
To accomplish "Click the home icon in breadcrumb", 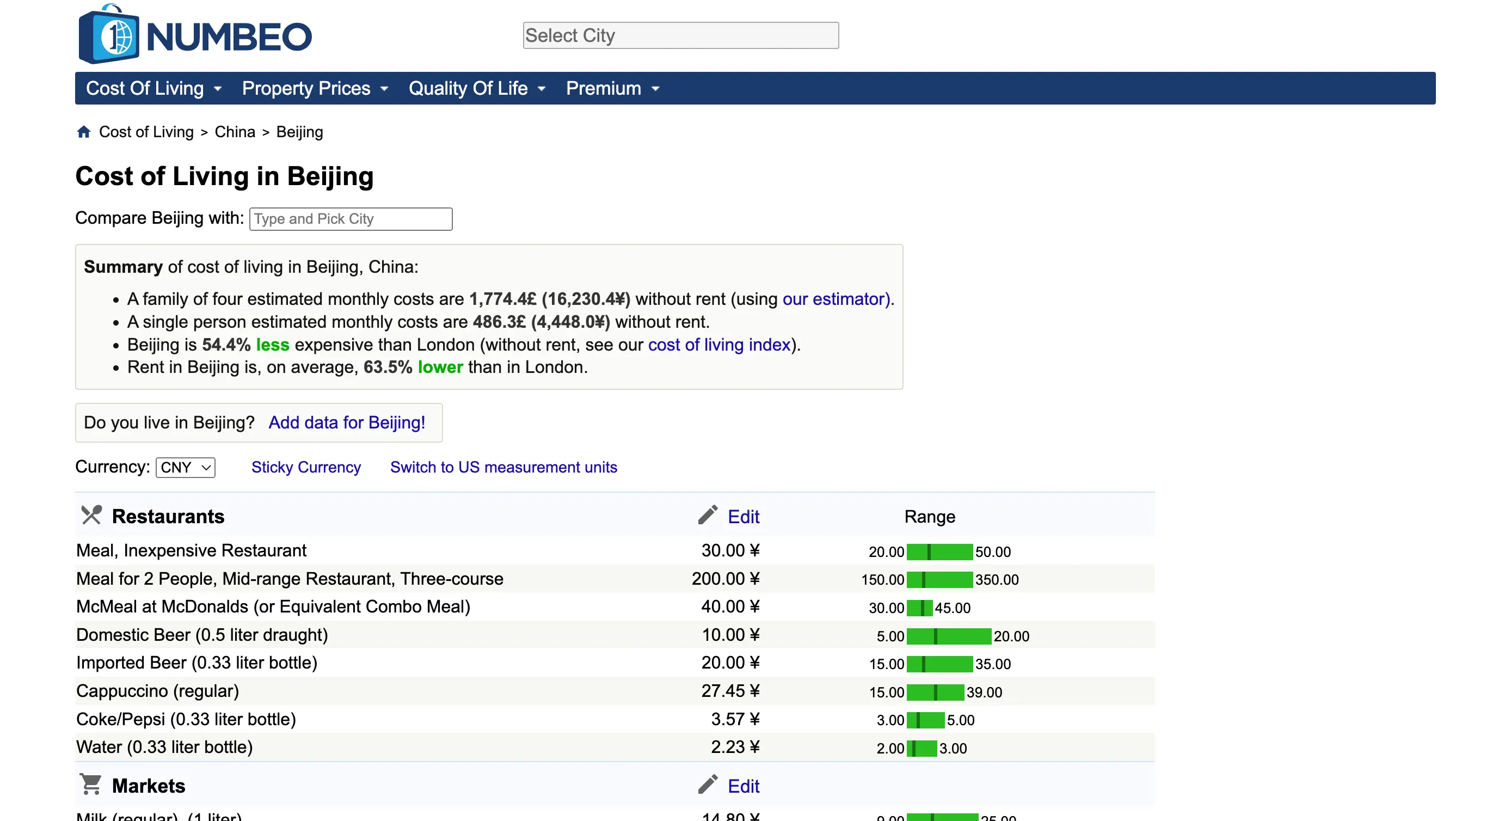I will 84,132.
